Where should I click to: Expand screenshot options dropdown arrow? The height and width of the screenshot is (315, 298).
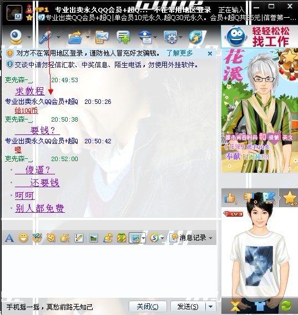(x=143, y=238)
